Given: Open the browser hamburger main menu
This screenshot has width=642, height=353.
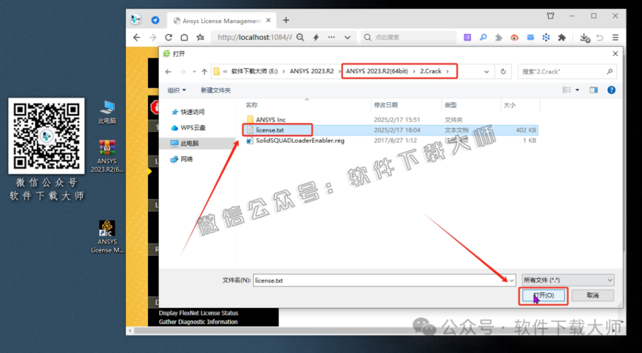Looking at the screenshot, I should pyautogui.click(x=616, y=37).
